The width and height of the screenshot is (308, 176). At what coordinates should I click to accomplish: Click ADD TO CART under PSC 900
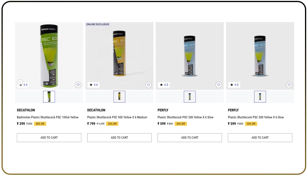click(x=119, y=137)
